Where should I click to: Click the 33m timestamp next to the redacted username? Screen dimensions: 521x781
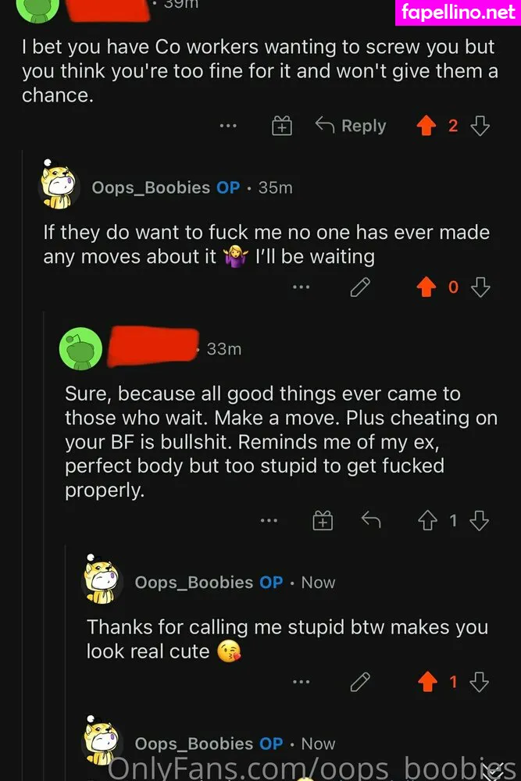(224, 349)
